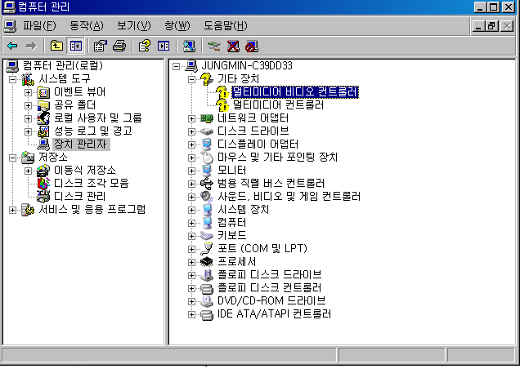
Task: Expand the 이벤트 뷰어 node
Action: [x=28, y=92]
